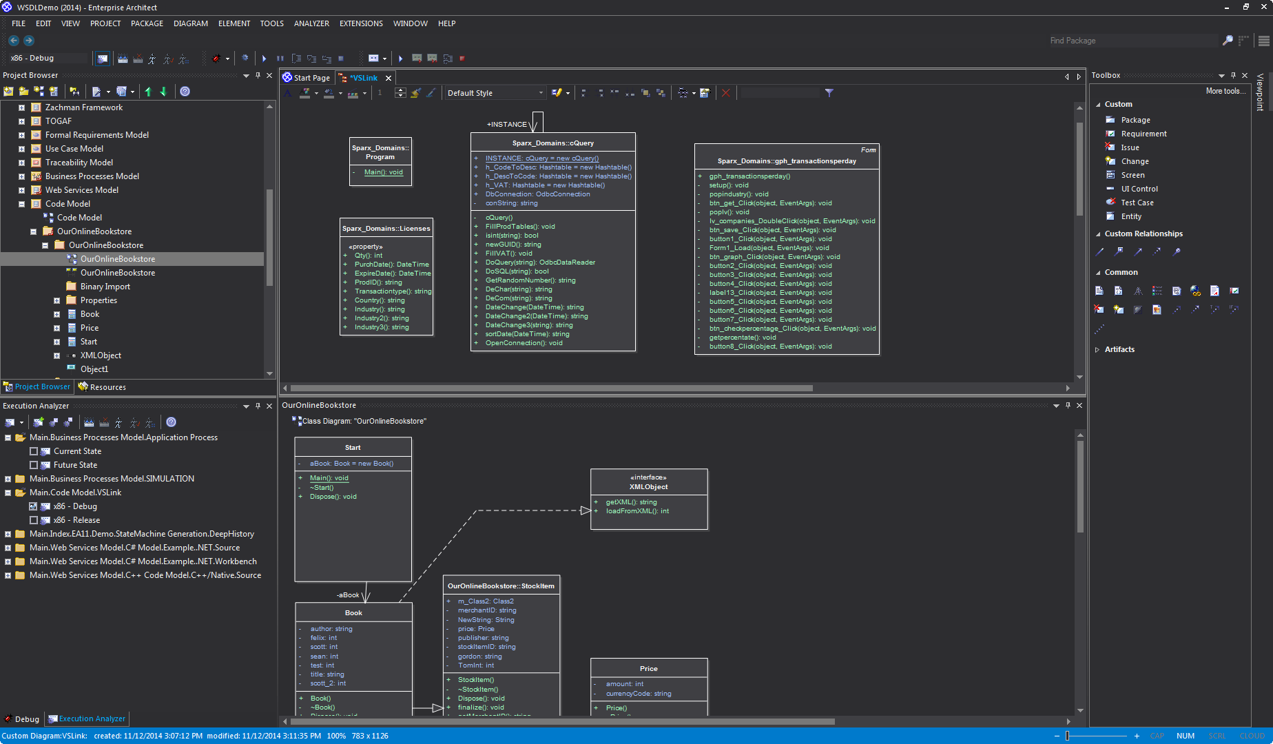Toggle the x86 - Debug script checkbox
The width and height of the screenshot is (1273, 744).
(x=34, y=506)
